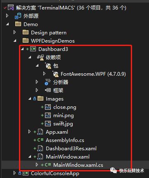Select the WPFDesignDemos folder

(53, 41)
